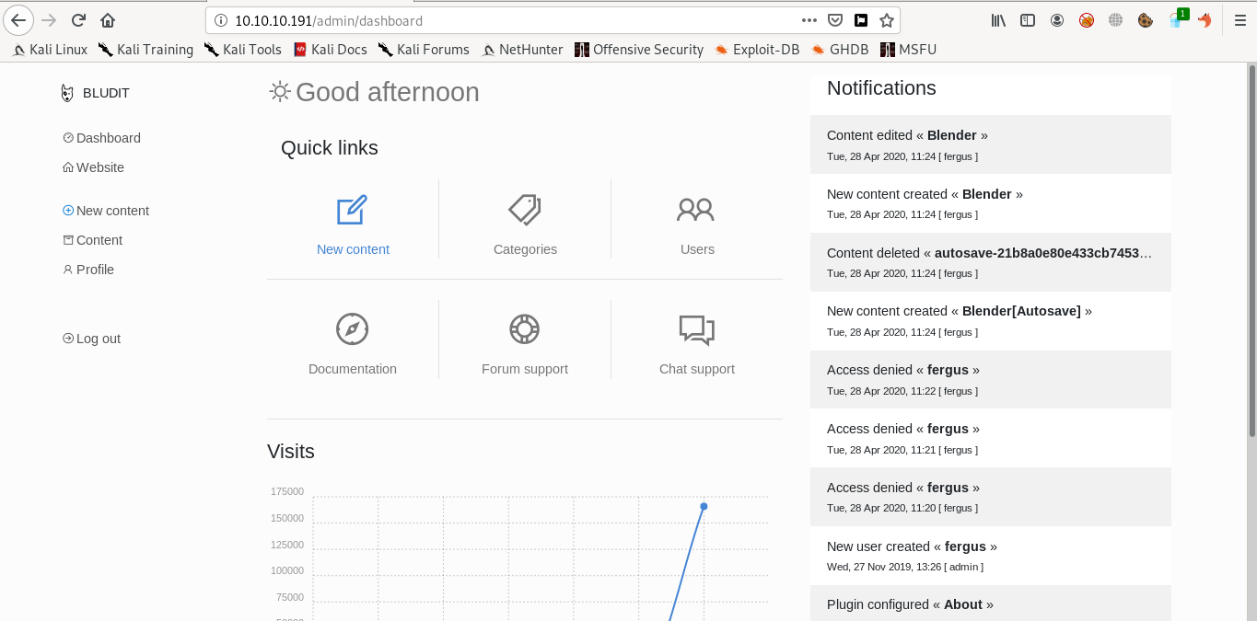Image resolution: width=1257 pixels, height=621 pixels.
Task: Open Dashboard in the sidebar menu
Action: click(x=108, y=138)
